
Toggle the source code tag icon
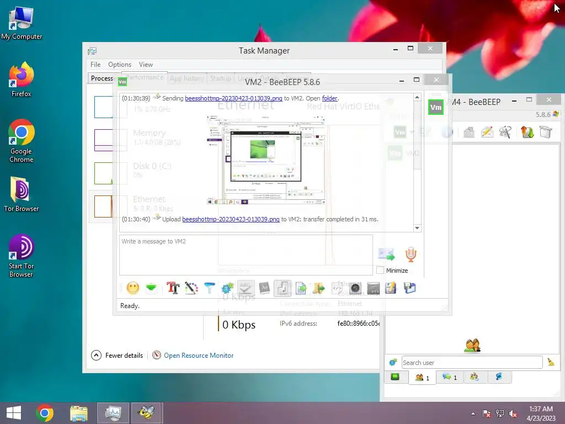[337, 288]
